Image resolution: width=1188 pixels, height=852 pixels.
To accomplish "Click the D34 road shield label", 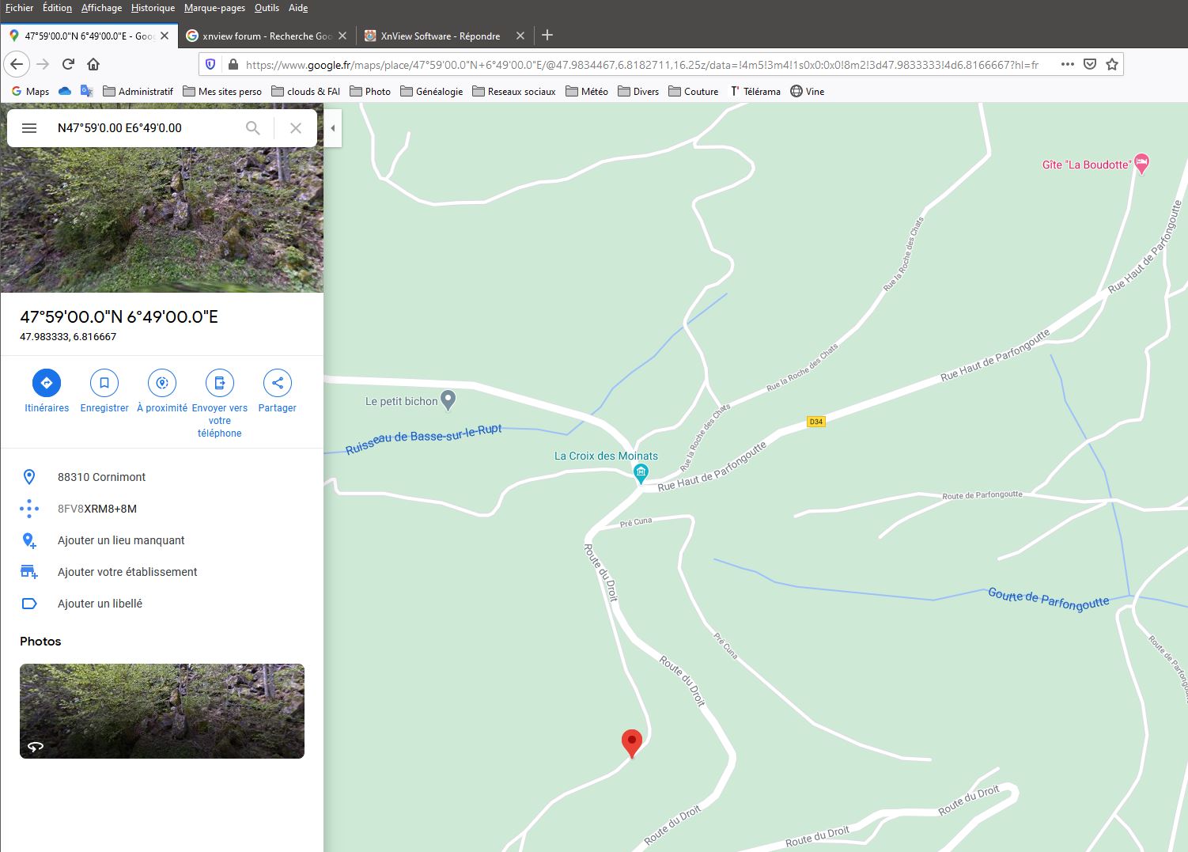I will pos(816,422).
